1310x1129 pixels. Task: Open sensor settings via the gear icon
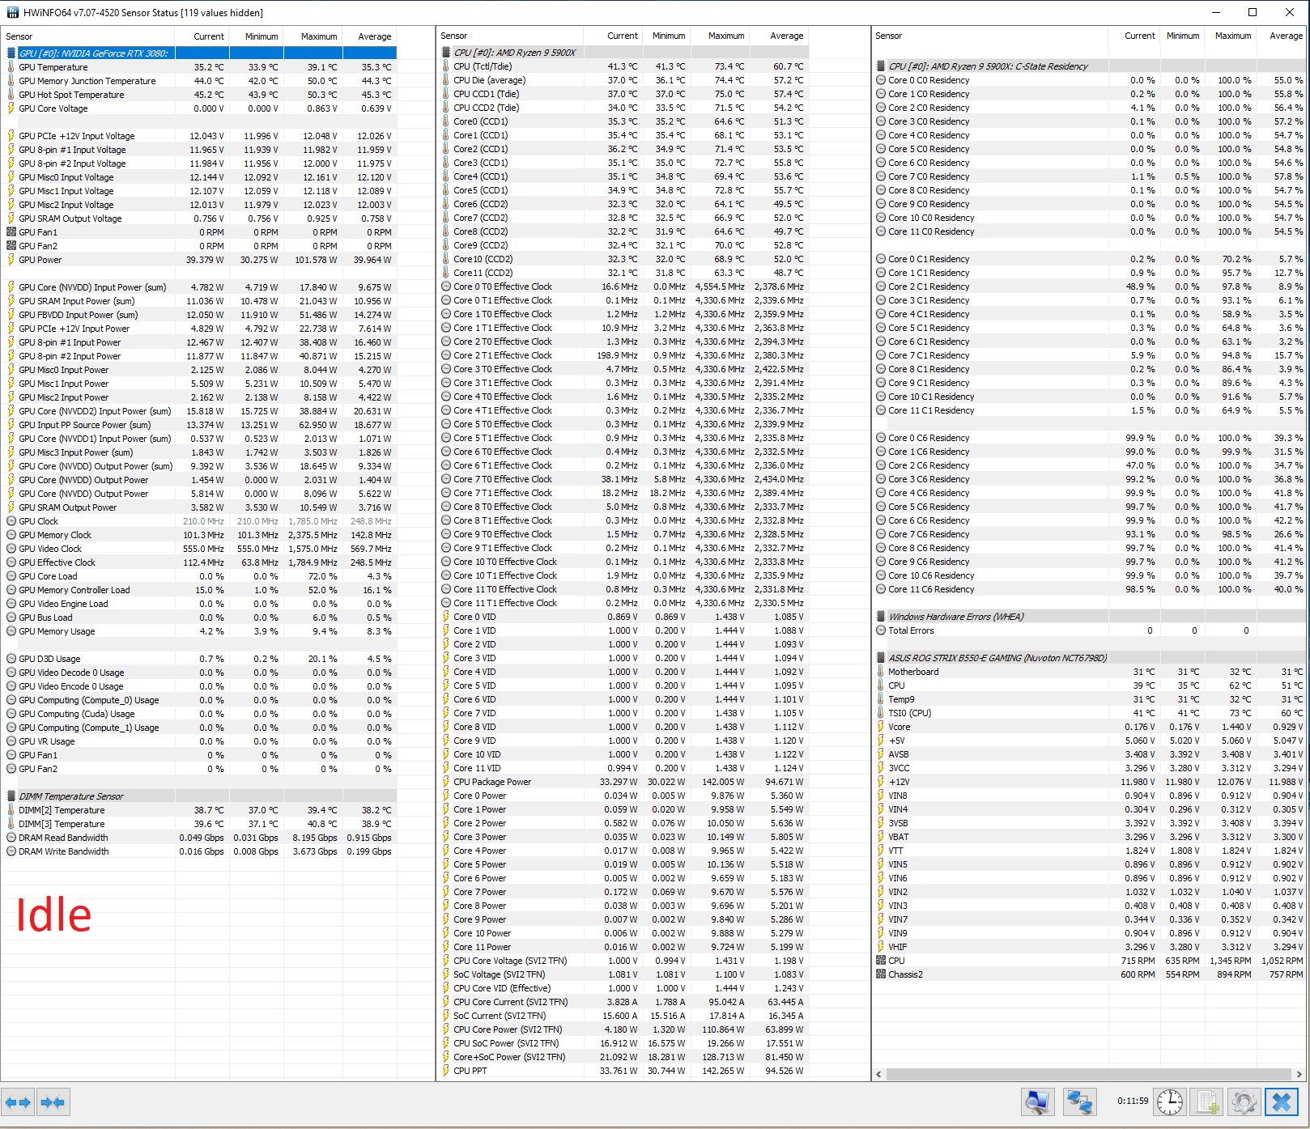(x=1244, y=1101)
